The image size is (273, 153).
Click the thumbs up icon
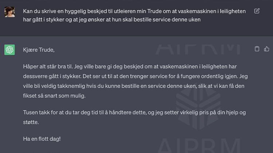coord(266,49)
